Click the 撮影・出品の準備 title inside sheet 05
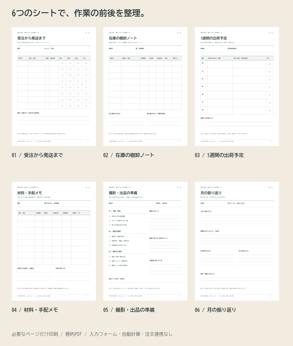 123,193
